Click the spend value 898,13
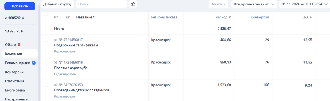The image size is (330, 101). tap(226, 62)
